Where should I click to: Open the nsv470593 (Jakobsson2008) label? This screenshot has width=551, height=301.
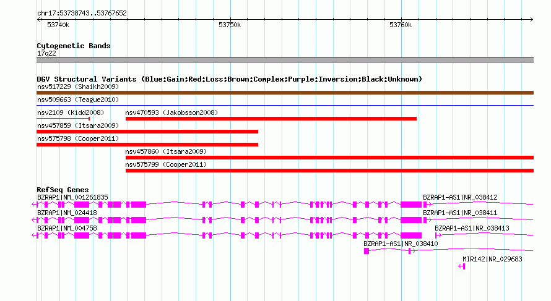pyautogui.click(x=171, y=112)
